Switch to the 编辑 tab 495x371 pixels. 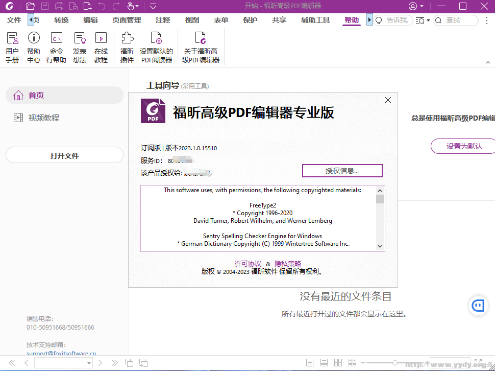(x=90, y=20)
